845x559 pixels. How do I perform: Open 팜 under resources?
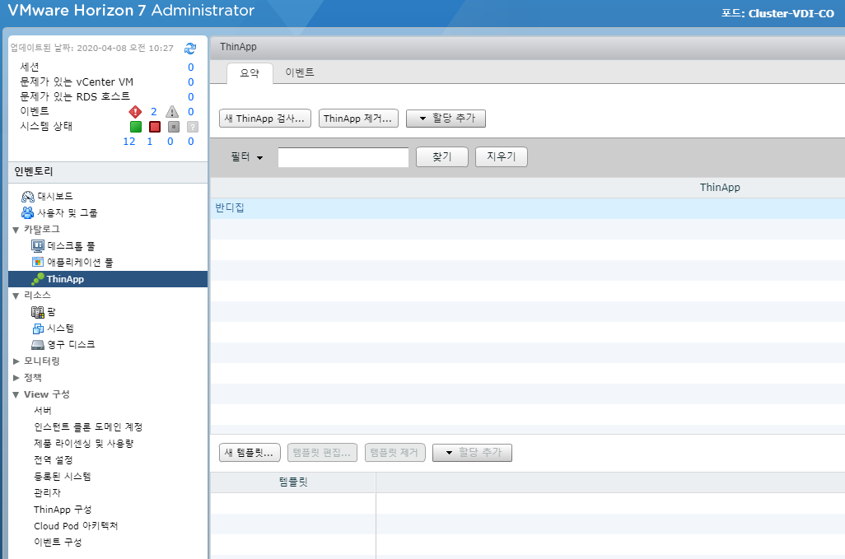tap(51, 312)
